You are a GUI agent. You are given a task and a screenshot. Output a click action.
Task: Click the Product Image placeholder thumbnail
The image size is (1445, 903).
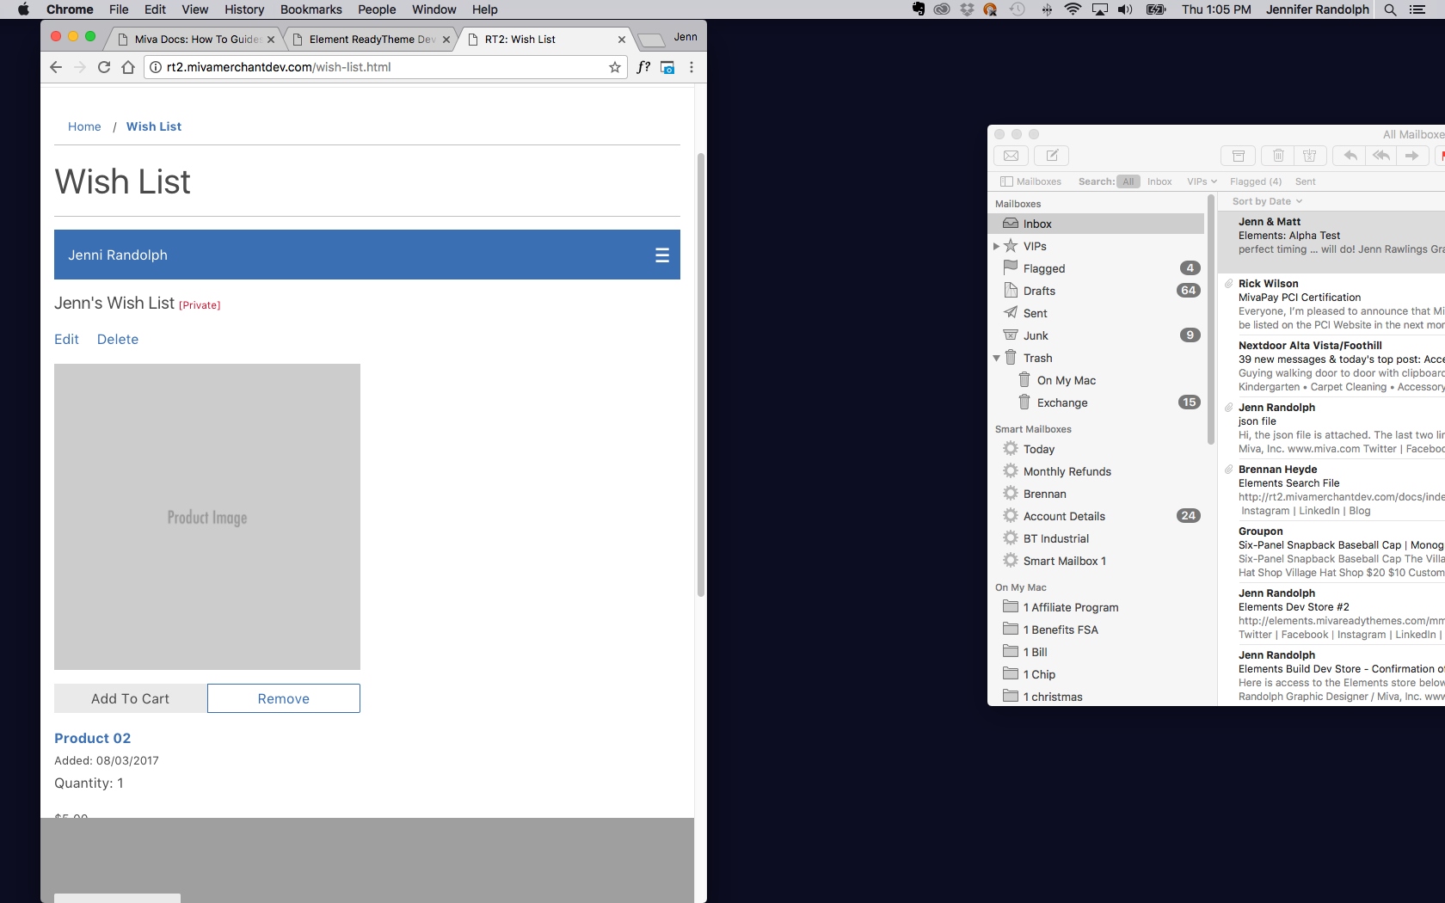(x=207, y=517)
